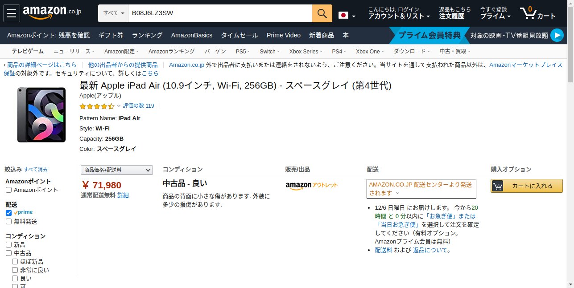Click the iPad Air product thumbnail
This screenshot has width=574, height=288.
(41, 114)
